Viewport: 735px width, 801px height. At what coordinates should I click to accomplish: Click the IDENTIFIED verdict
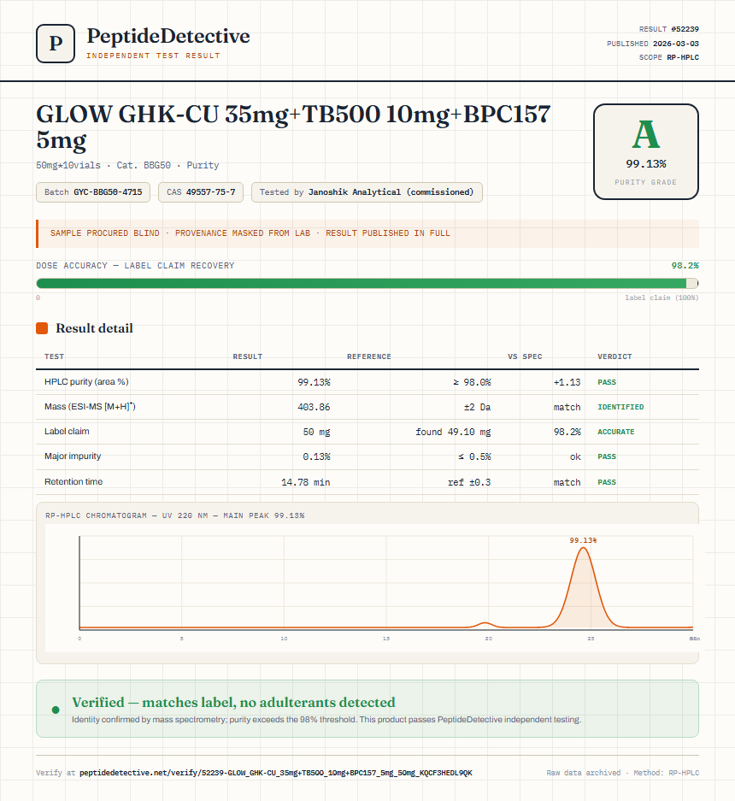point(620,407)
